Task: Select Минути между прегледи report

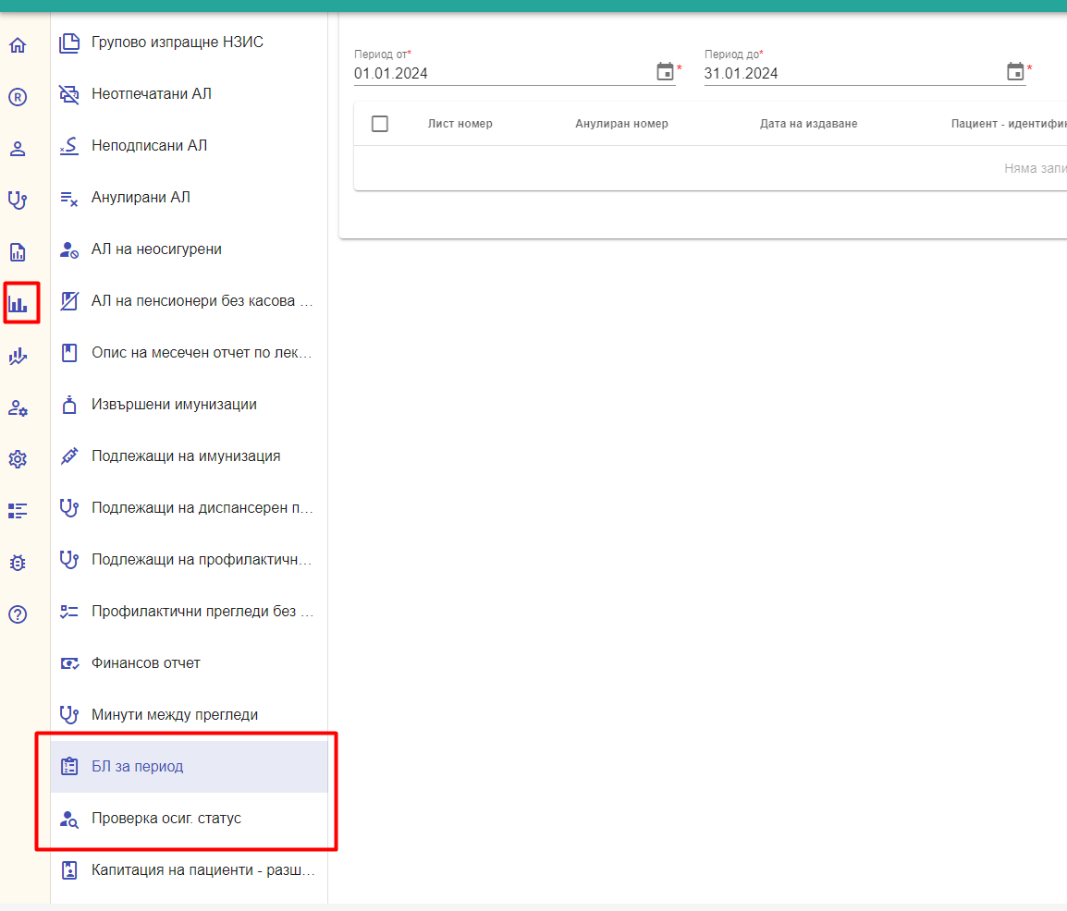Action: (190, 714)
